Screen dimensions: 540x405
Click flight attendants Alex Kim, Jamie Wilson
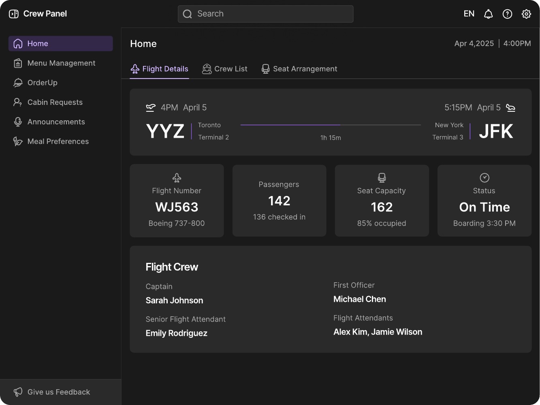tap(378, 332)
